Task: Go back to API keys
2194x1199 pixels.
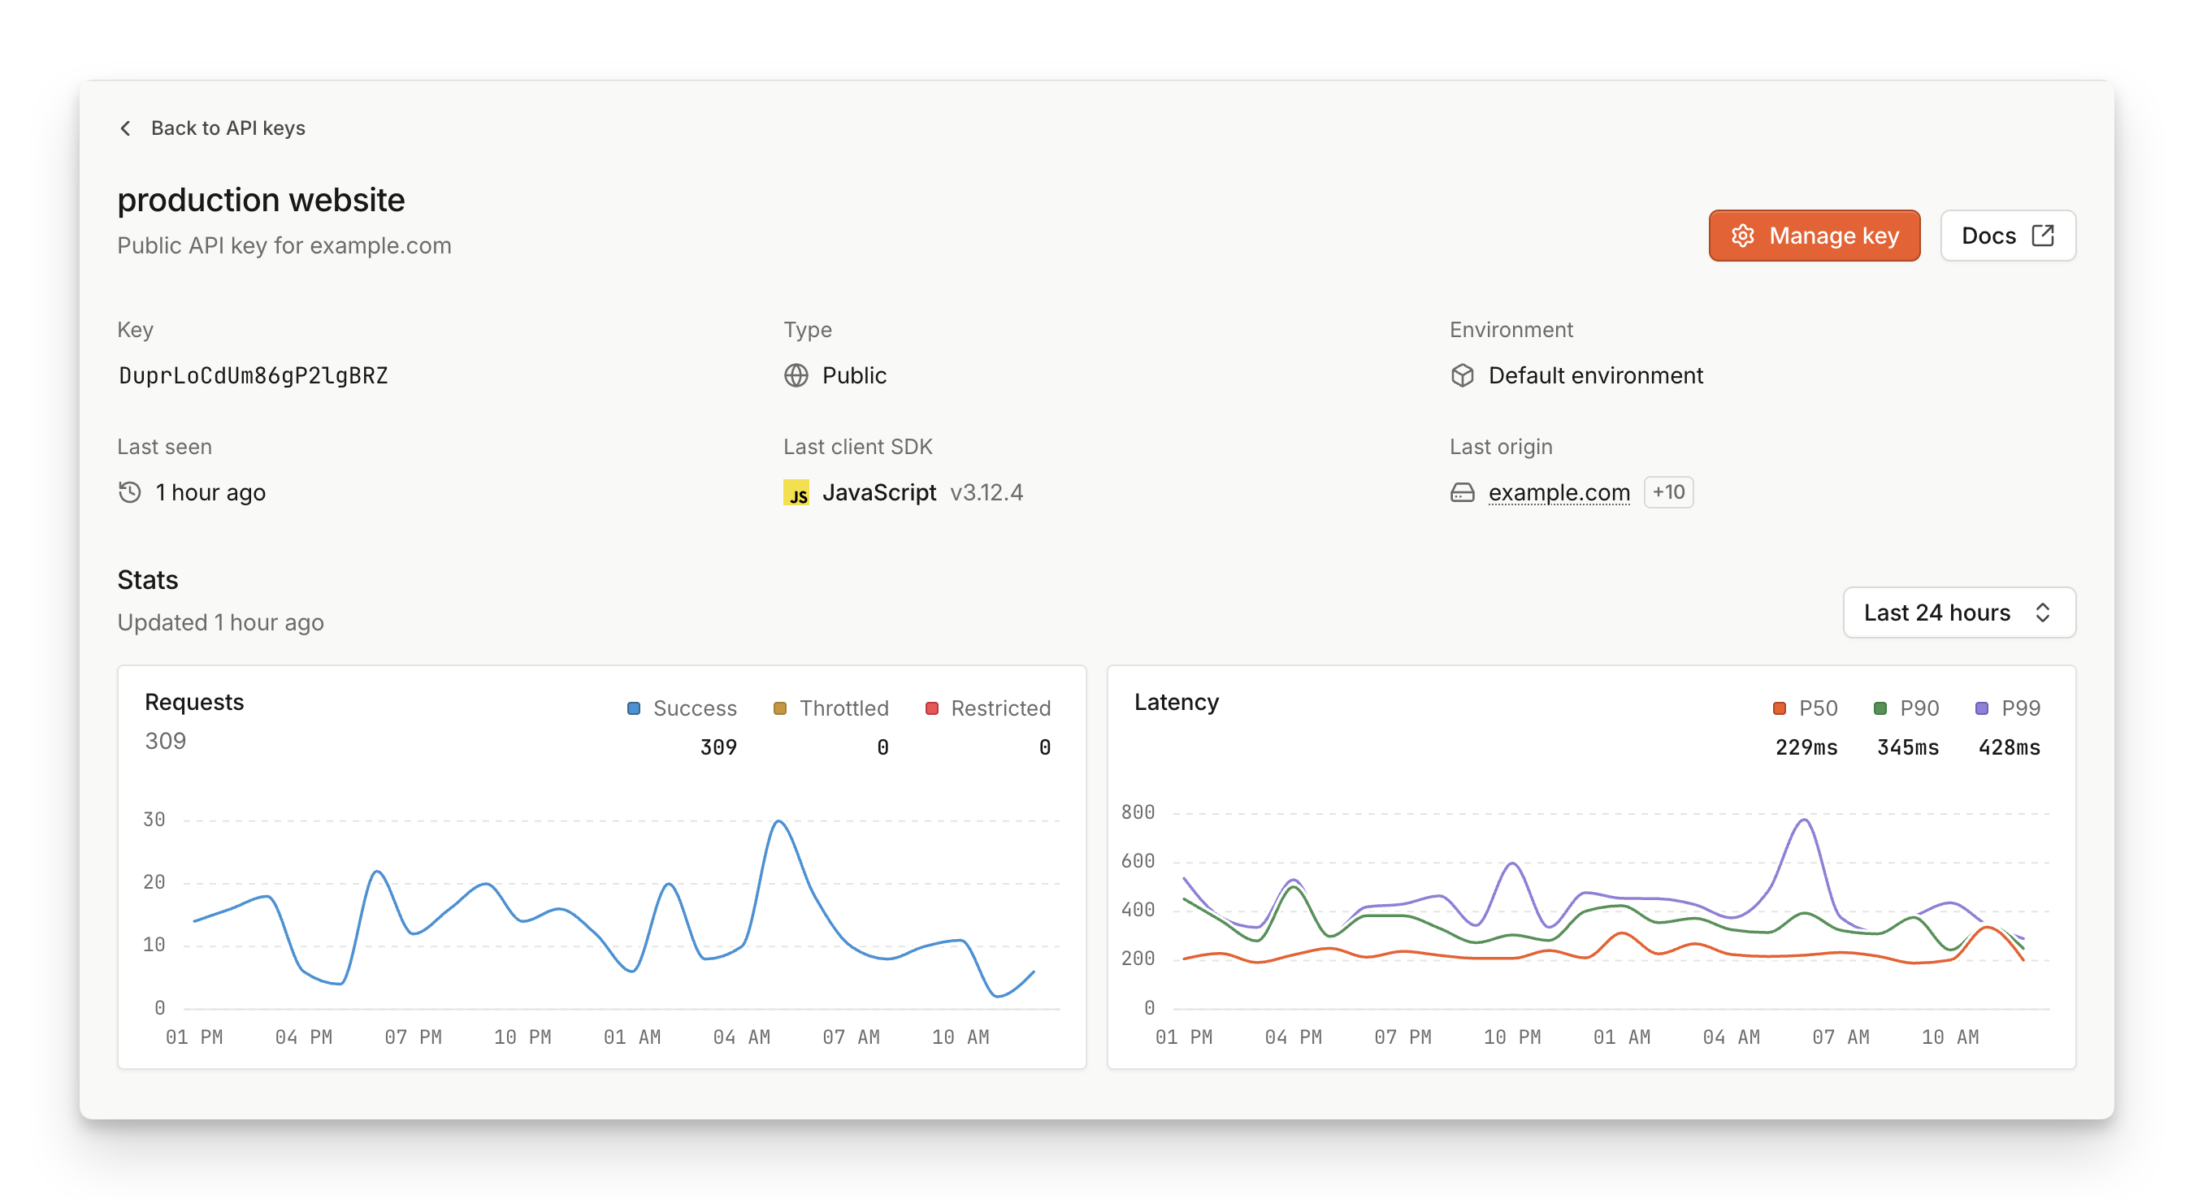Action: [x=228, y=128]
